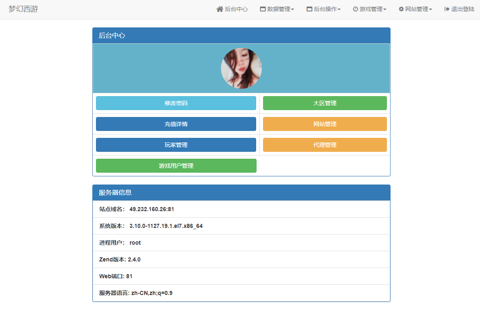Open the 游戏管理 dropdown caret
Viewport: 480px width, 331px height.
[x=385, y=9]
